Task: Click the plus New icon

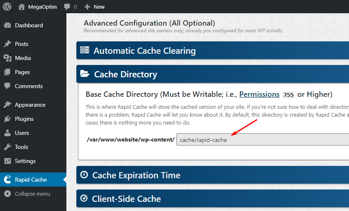Action: (x=87, y=7)
